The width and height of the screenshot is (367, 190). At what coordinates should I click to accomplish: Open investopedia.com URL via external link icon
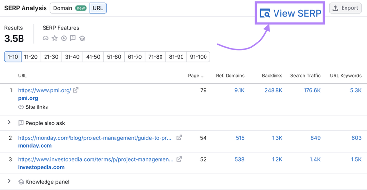coord(179,159)
